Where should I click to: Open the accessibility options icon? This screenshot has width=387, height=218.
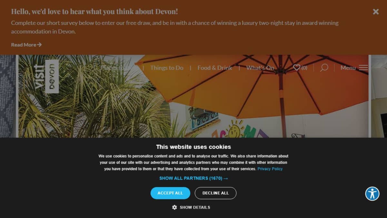click(x=372, y=194)
